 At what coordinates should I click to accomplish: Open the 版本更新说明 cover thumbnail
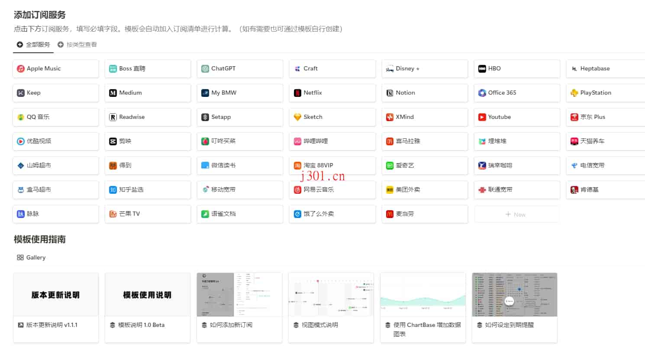point(56,295)
